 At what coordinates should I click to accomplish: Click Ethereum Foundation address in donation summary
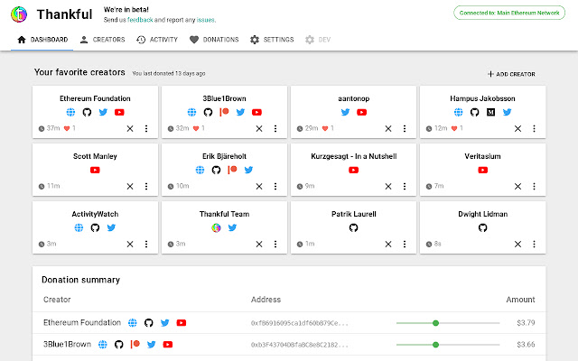(299, 323)
